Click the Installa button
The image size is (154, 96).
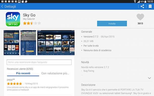tap(112, 23)
